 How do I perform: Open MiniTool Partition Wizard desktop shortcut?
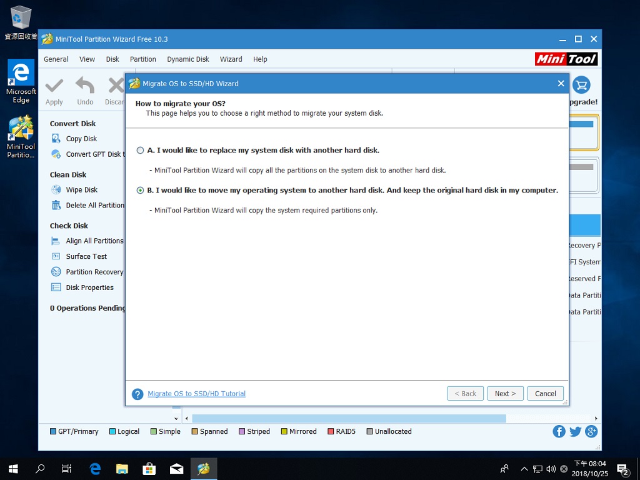pos(21,137)
